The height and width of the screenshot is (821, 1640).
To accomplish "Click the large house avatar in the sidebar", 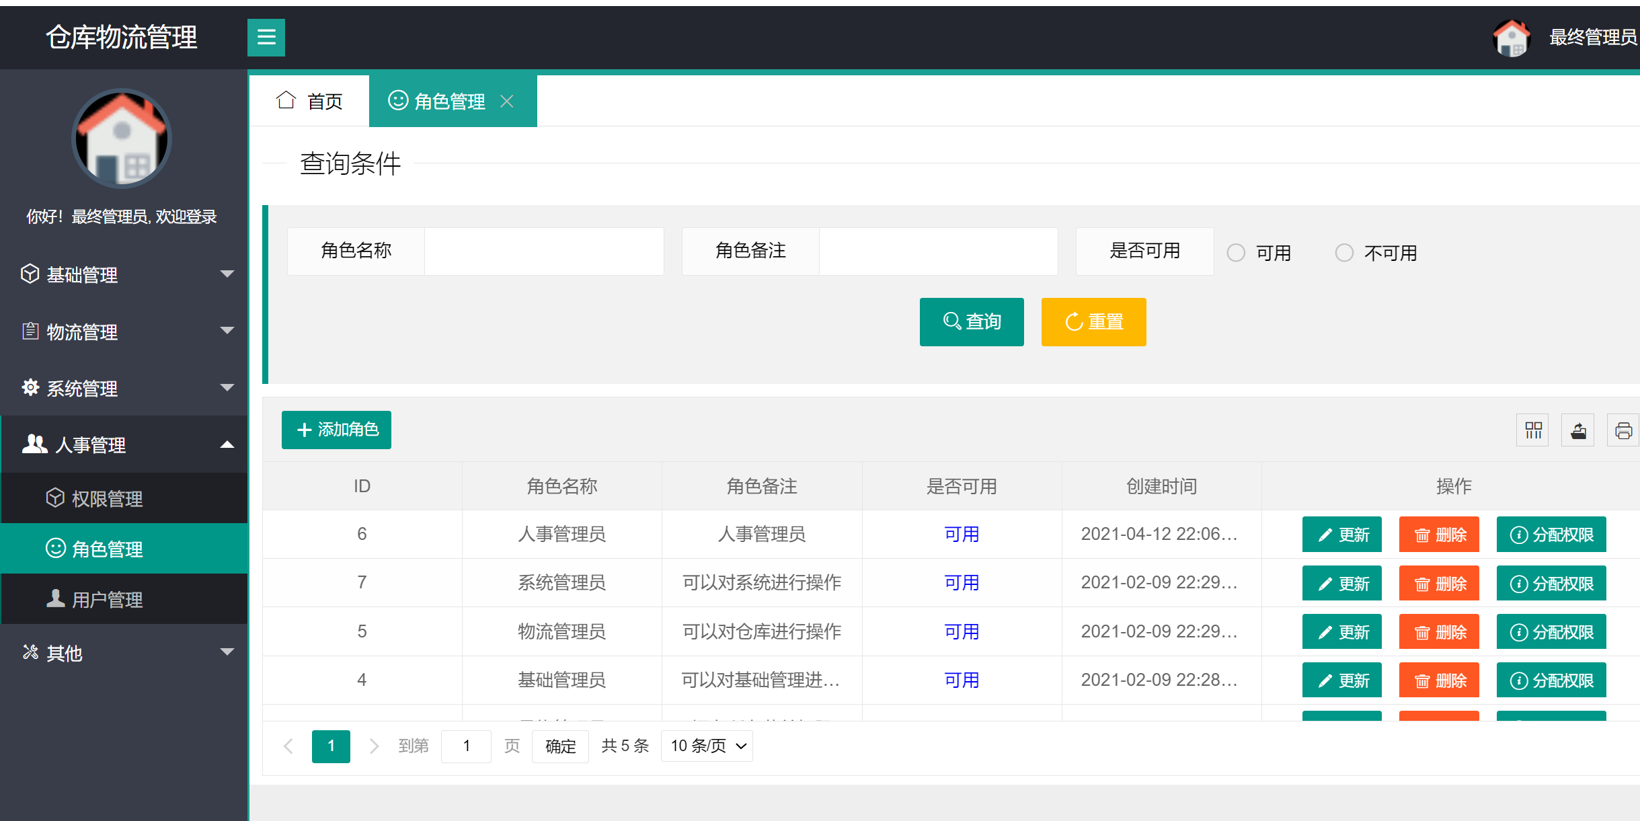I will coord(122,139).
